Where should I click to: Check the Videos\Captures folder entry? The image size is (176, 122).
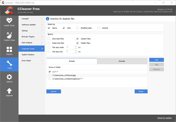50,79
